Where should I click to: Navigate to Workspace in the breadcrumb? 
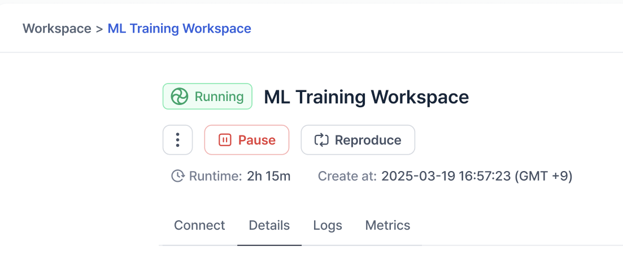tap(57, 29)
